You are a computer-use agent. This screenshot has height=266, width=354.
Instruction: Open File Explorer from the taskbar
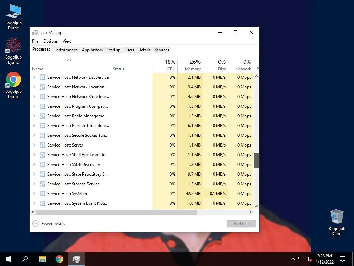[42, 259]
